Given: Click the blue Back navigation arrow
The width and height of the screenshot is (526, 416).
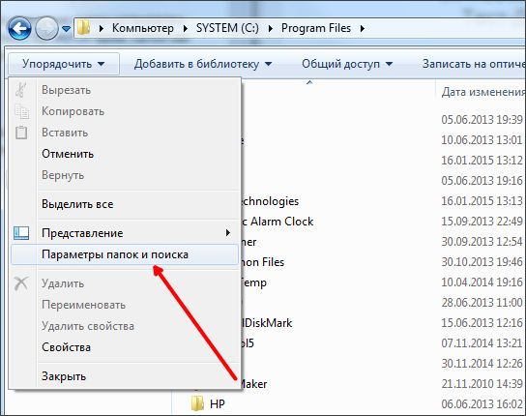Looking at the screenshot, I should [x=19, y=28].
